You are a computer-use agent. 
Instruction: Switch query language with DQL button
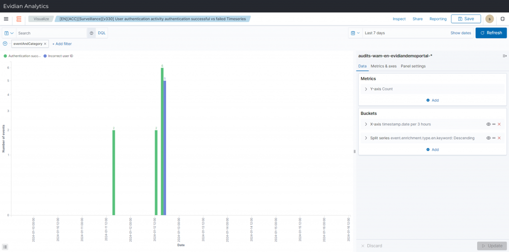point(101,33)
